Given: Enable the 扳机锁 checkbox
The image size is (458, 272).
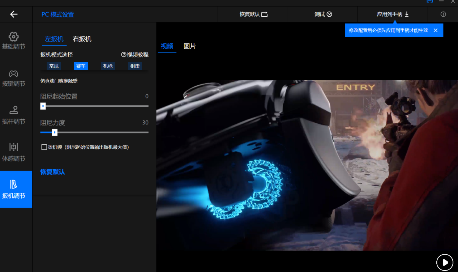Looking at the screenshot, I should (x=44, y=147).
